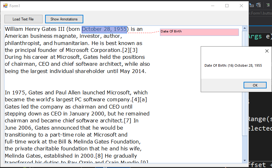Select the pink Date Of Birth annotation
Viewport: 272px width, 168px height.
[199, 32]
